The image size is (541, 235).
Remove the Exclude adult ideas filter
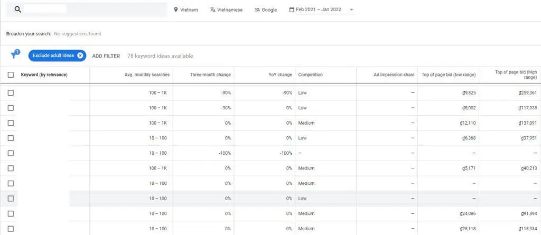coord(80,55)
